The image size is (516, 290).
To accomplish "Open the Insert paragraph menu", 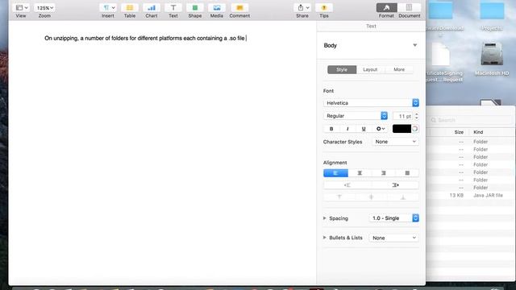I will [x=108, y=7].
